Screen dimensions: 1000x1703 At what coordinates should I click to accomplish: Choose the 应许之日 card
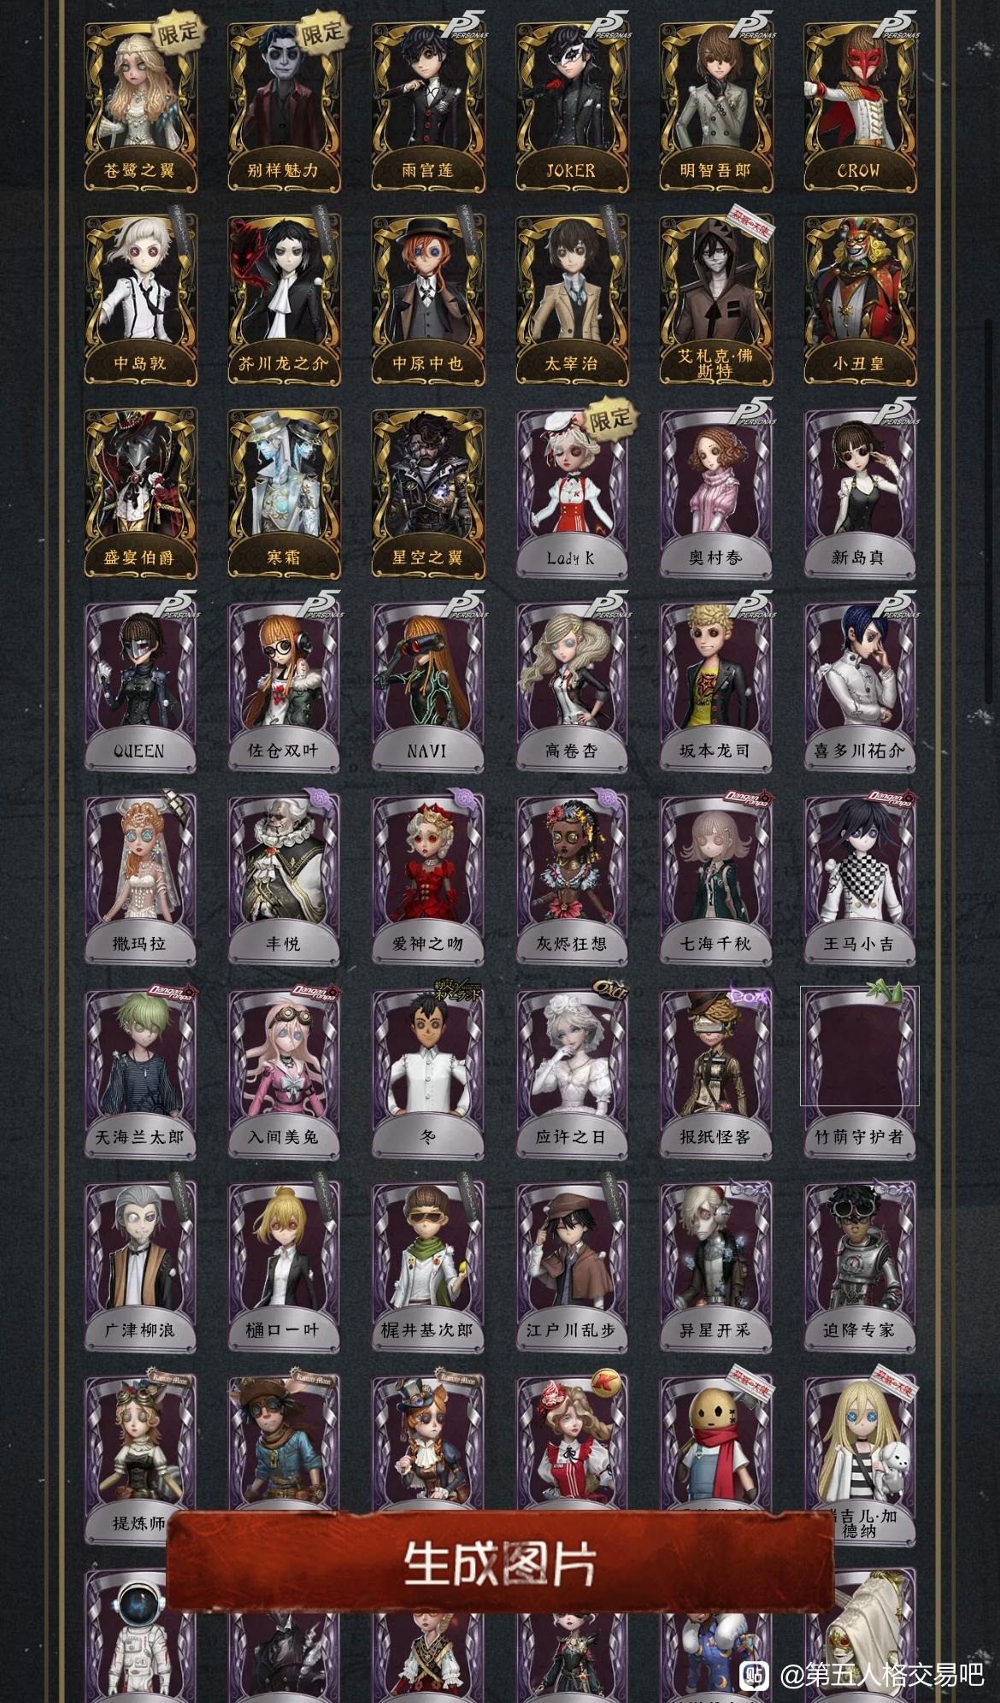pyautogui.click(x=571, y=1072)
